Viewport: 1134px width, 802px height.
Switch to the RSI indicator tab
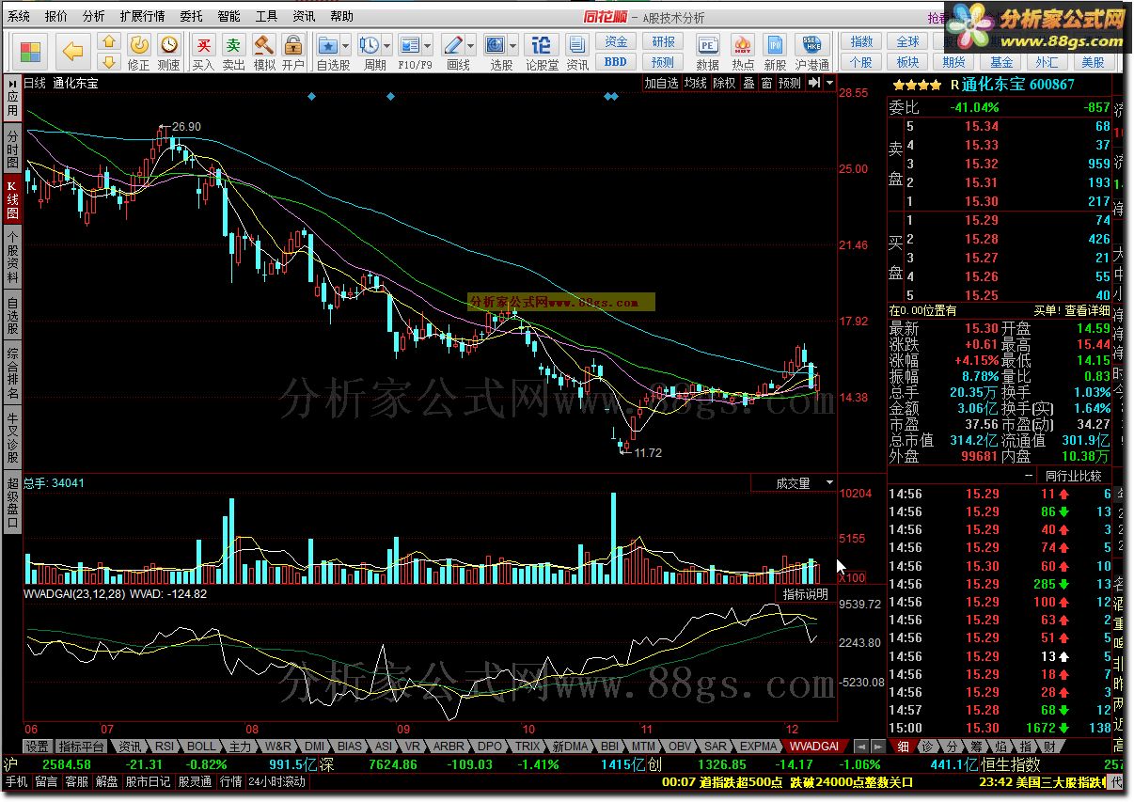(165, 746)
